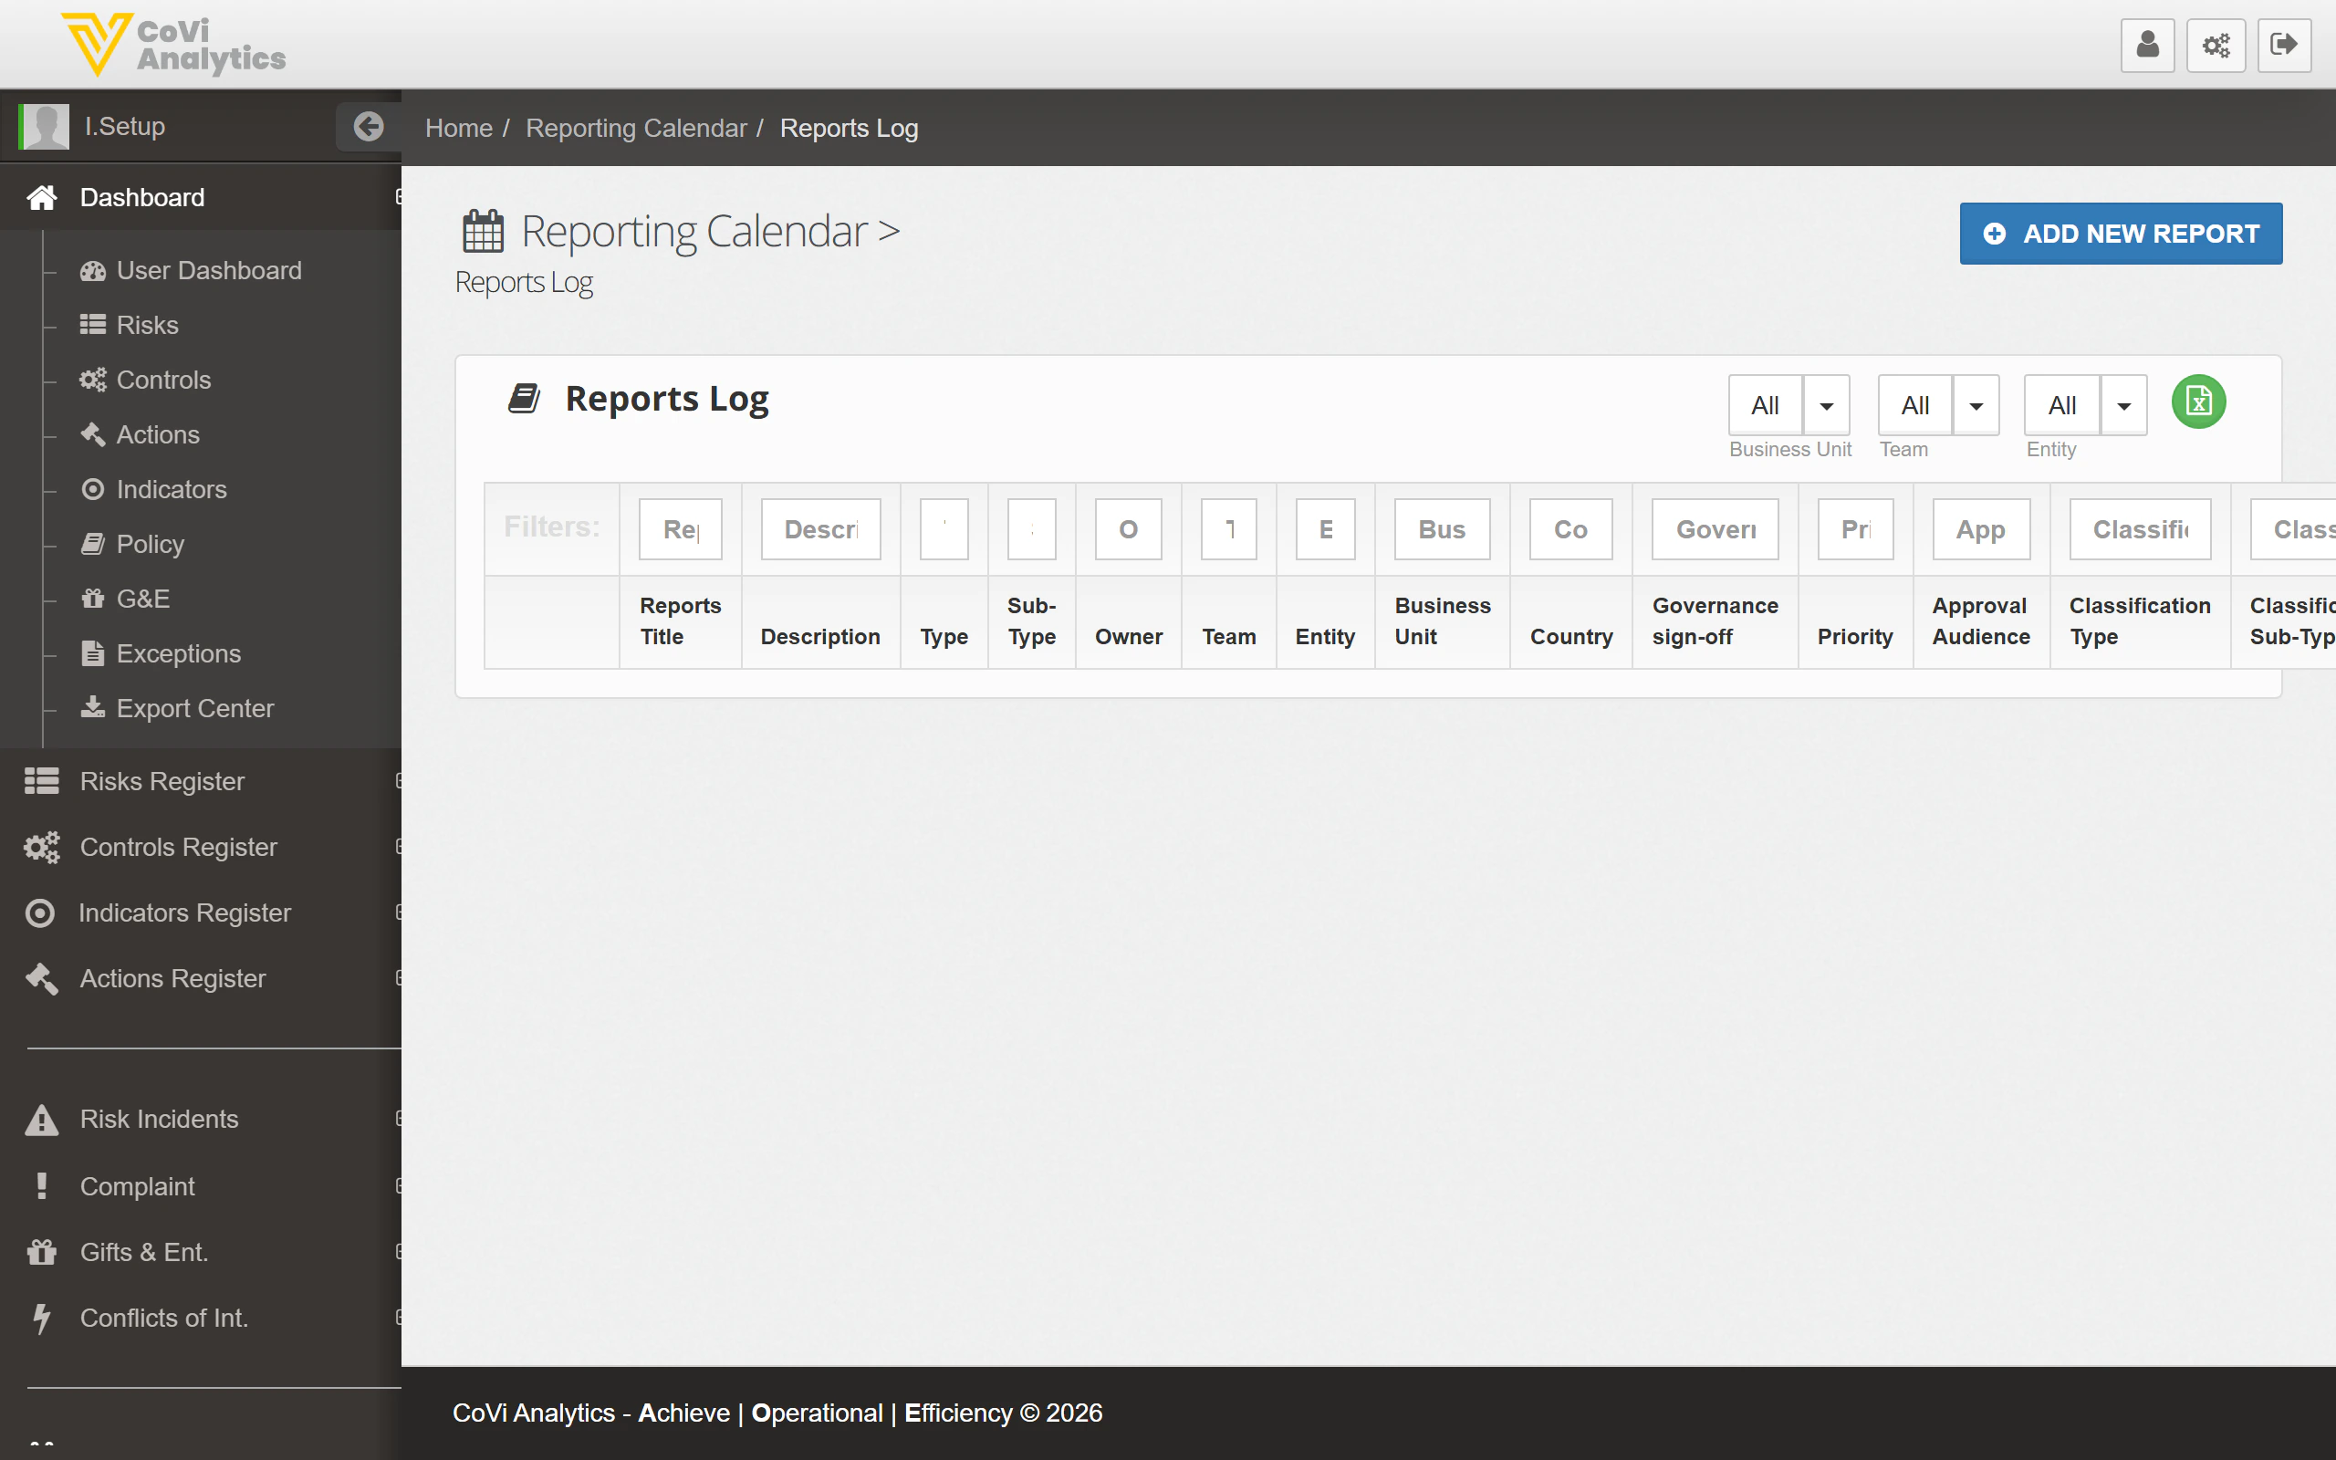Click the Indicators Register target icon
This screenshot has width=2336, height=1460.
pyautogui.click(x=40, y=912)
